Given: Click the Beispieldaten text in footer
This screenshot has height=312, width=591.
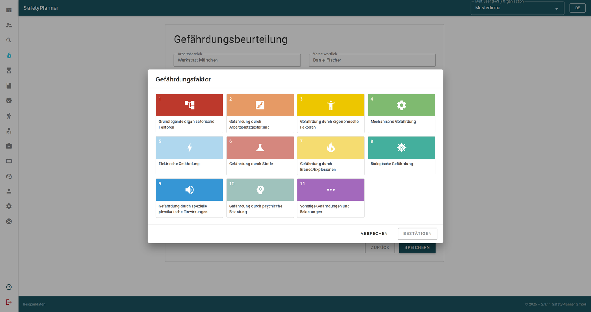Looking at the screenshot, I should pyautogui.click(x=34, y=304).
